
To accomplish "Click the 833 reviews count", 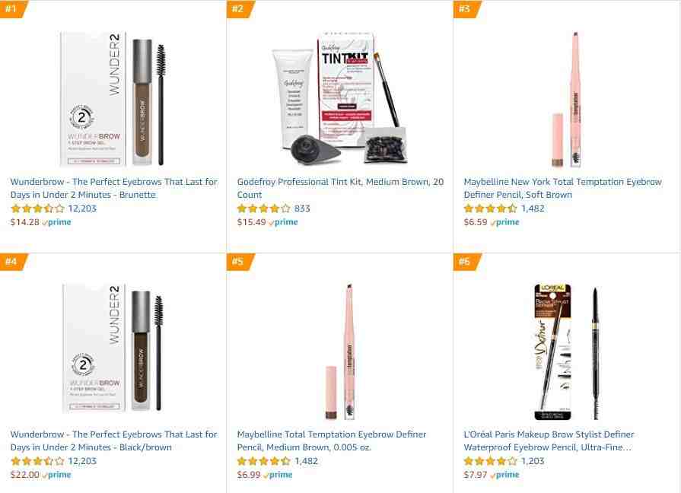I will [x=302, y=208].
